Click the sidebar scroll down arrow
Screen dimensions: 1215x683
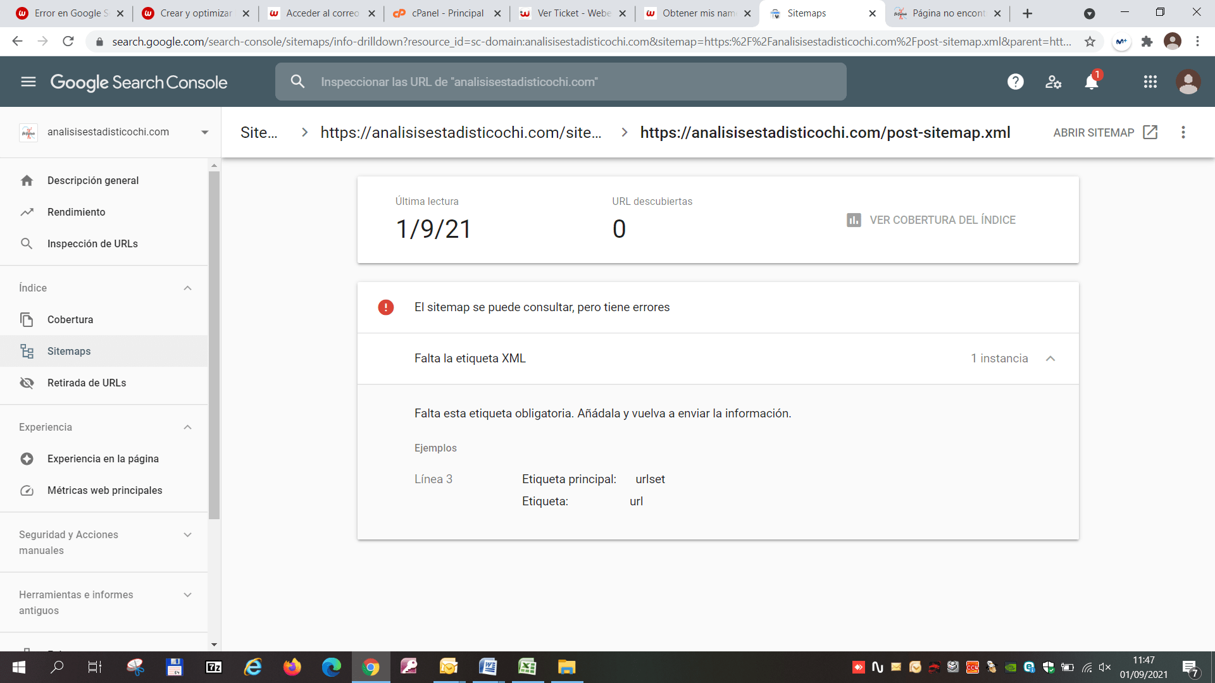[x=214, y=644]
